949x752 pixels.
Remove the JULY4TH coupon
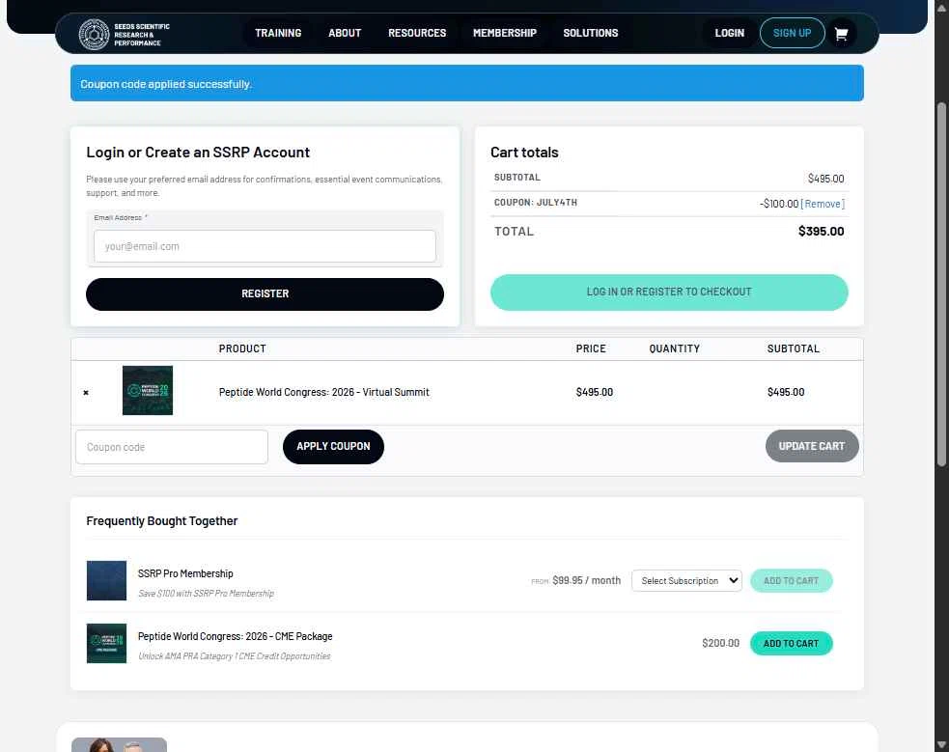pyautogui.click(x=823, y=204)
